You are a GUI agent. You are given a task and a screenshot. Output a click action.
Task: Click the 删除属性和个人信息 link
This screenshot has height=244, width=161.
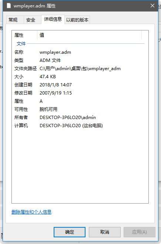31,212
